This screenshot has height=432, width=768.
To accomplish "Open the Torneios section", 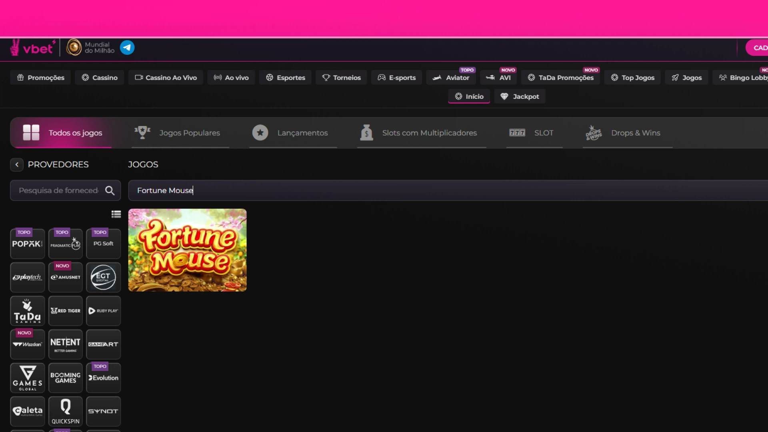I will (341, 78).
